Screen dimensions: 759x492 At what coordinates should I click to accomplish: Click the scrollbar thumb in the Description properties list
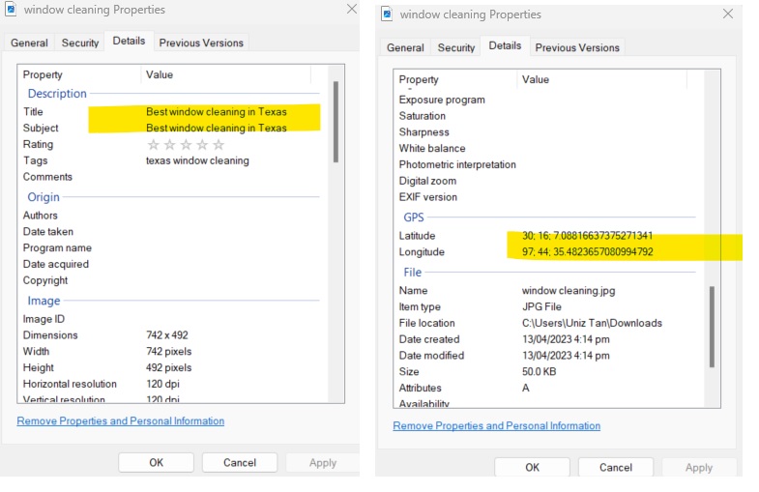click(335, 121)
